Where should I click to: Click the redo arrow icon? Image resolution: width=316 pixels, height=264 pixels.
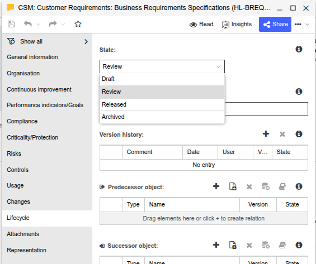(53, 24)
